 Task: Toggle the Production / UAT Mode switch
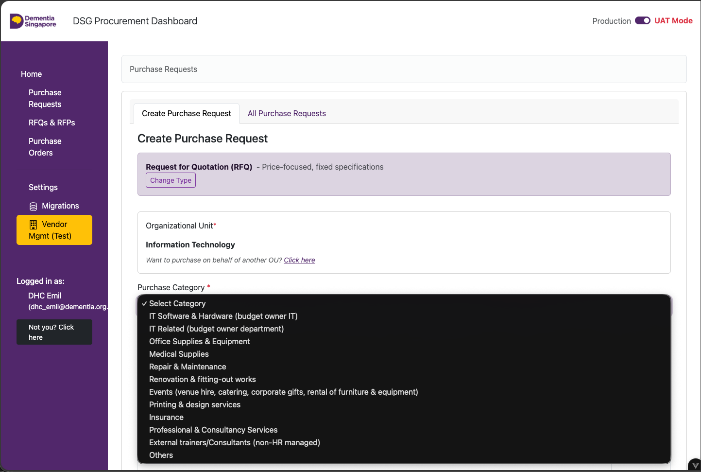pyautogui.click(x=643, y=20)
